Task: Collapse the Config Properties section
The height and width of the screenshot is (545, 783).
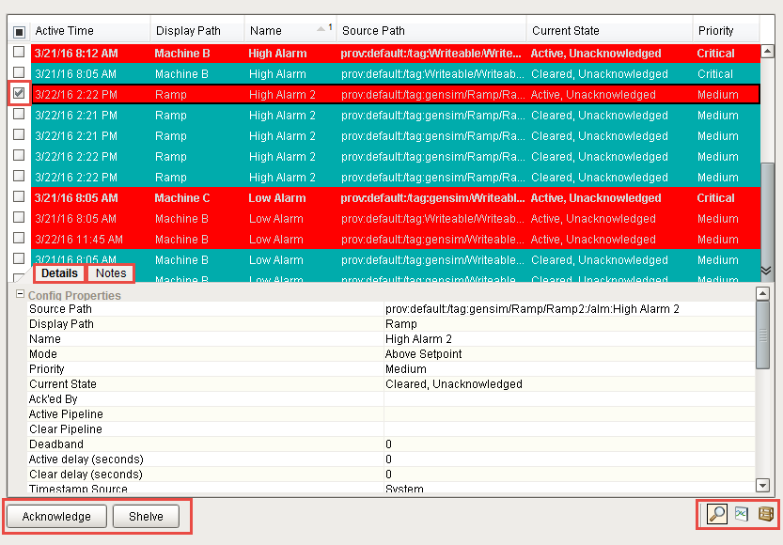Action: coord(21,295)
